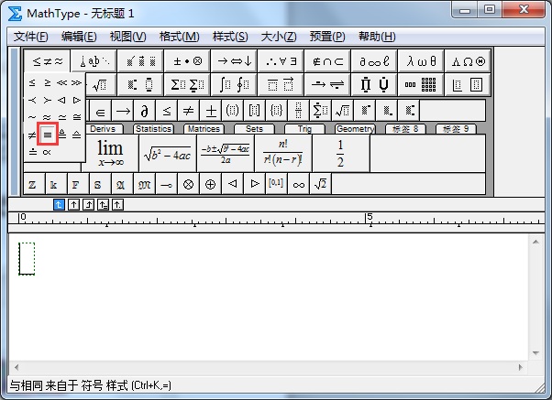Insert the infinity symbol from small bar
The width and height of the screenshot is (552, 400).
click(x=297, y=184)
